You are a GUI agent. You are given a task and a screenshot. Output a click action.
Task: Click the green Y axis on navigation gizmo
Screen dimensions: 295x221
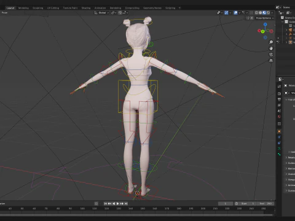point(262,31)
